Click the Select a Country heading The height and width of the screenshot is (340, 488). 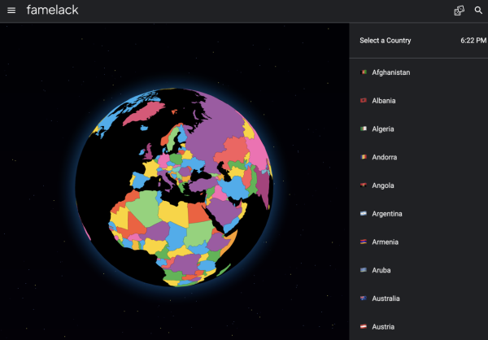click(x=385, y=41)
